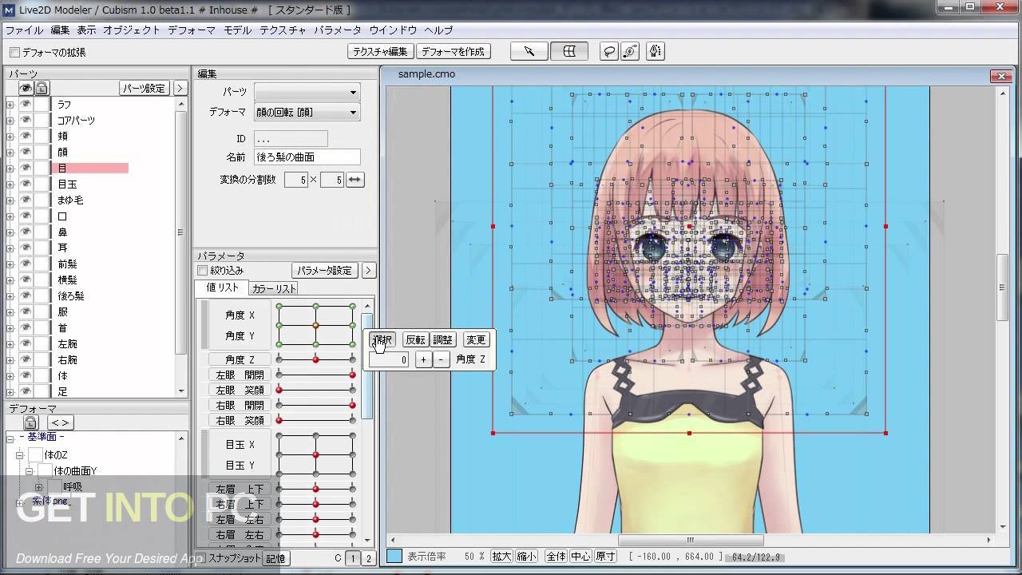This screenshot has width=1022, height=575.
Task: Expand the 後ろ髪 part group
Action: tap(10, 296)
